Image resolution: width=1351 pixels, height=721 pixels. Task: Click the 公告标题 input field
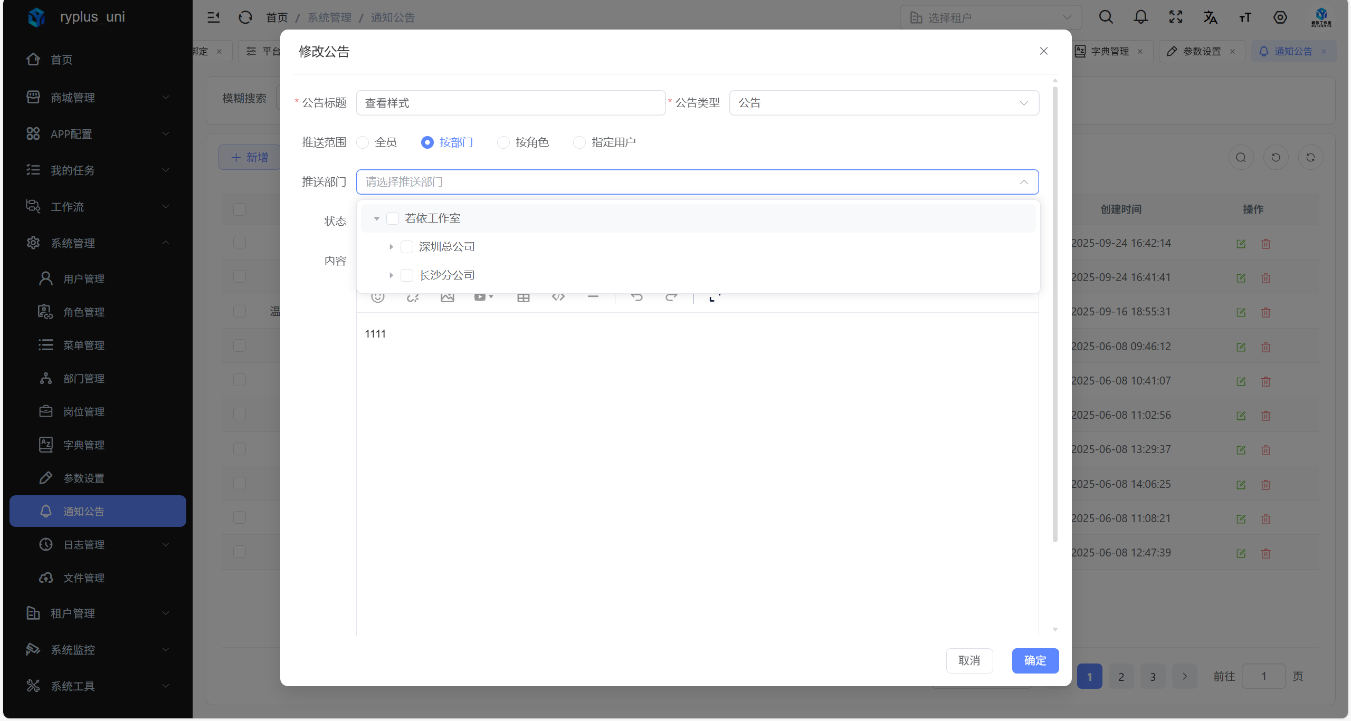coord(510,103)
